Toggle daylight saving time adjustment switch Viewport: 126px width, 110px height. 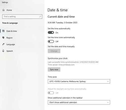coord(51,93)
